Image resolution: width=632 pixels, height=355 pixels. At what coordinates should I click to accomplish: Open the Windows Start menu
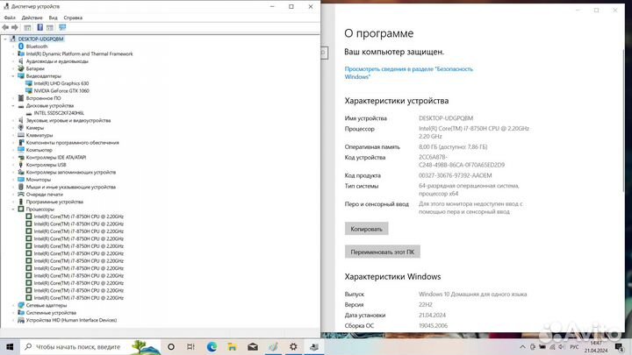[10, 346]
